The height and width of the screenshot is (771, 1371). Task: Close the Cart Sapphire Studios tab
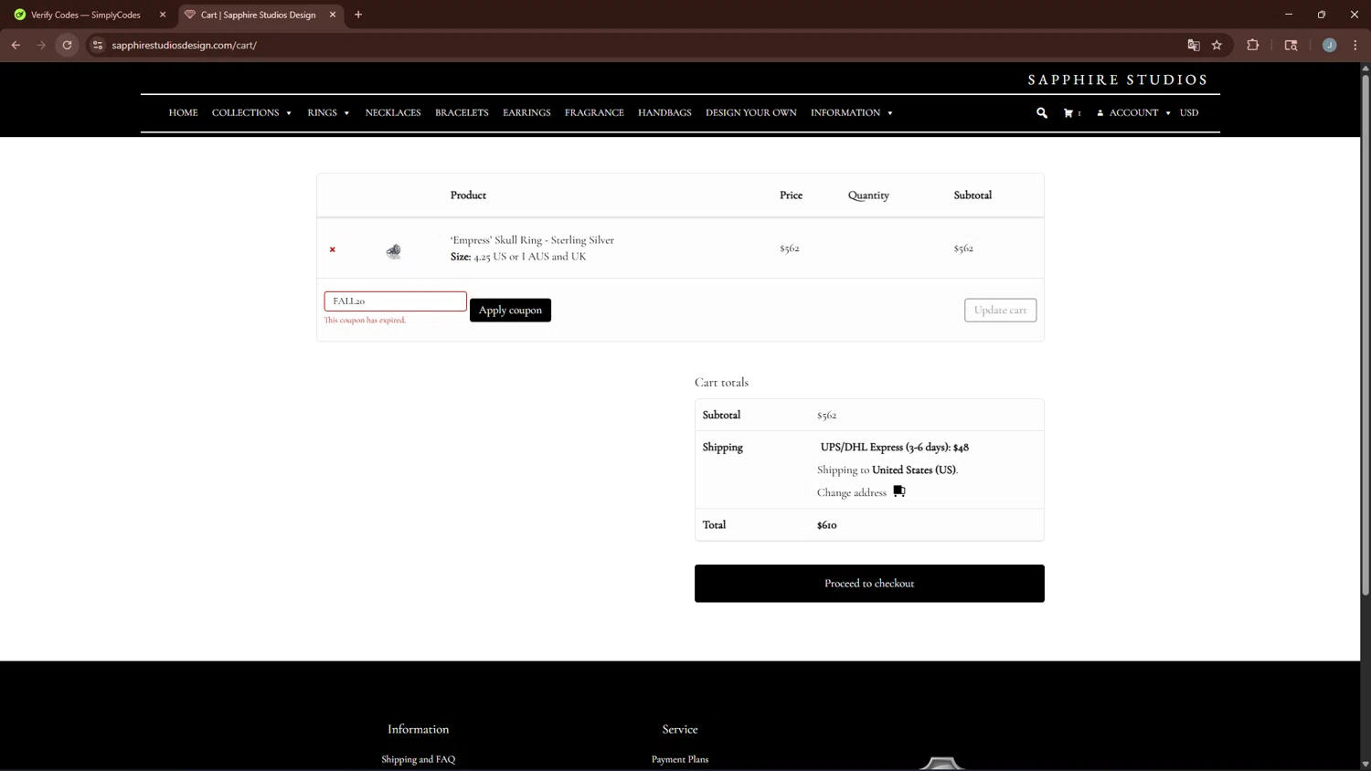pos(333,15)
